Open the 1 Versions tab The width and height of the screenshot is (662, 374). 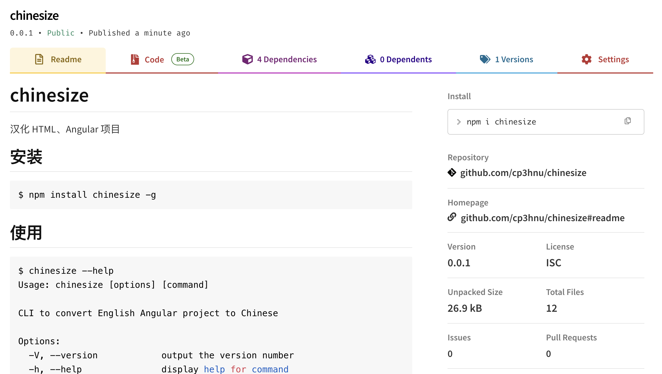507,60
